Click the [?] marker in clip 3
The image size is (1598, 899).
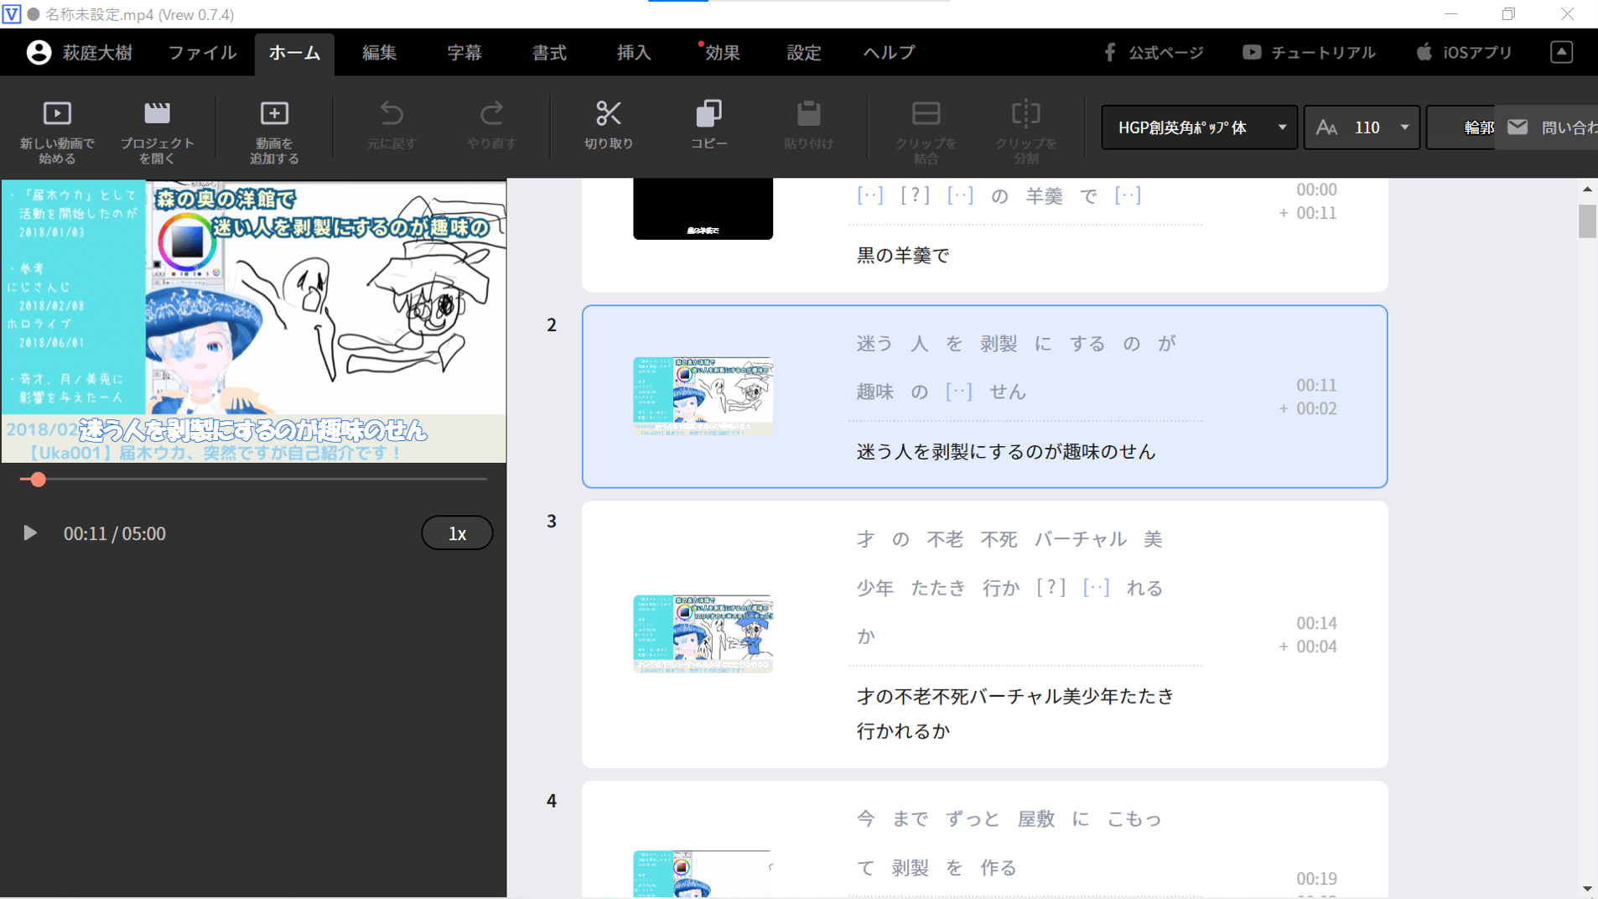[1051, 588]
